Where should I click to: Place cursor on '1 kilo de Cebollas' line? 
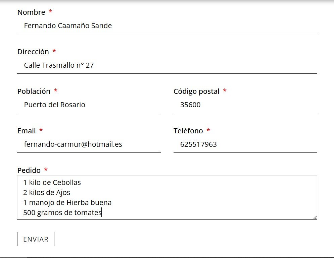pos(52,183)
